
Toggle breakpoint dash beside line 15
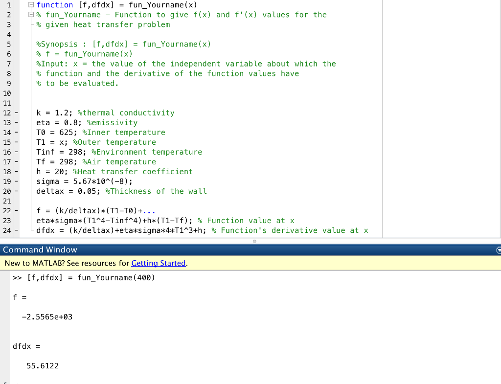coord(16,142)
